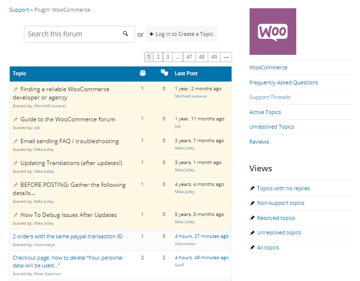Image resolution: width=360 pixels, height=281 pixels.
Task: Open Guide to the WooCommerce forum topic
Action: 68,119
